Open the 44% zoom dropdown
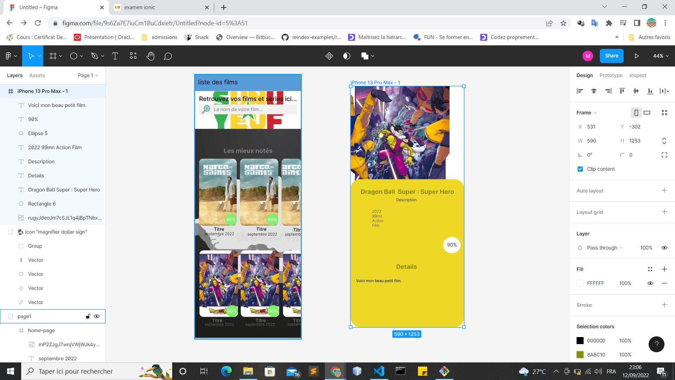 tap(661, 56)
